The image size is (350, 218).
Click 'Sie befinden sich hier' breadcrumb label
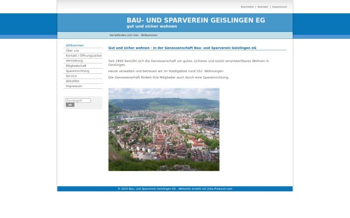tap(124, 35)
